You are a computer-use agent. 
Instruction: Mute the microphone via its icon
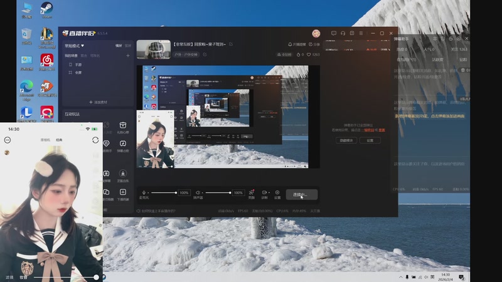tap(144, 192)
